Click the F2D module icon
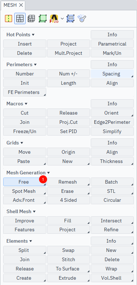The height and width of the screenshot is (285, 137). pyautogui.click(x=54, y=19)
